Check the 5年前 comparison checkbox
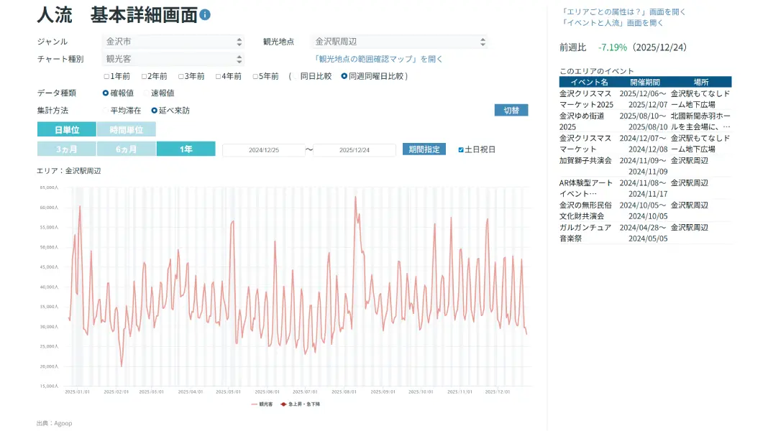Image resolution: width=768 pixels, height=431 pixels. tap(255, 76)
